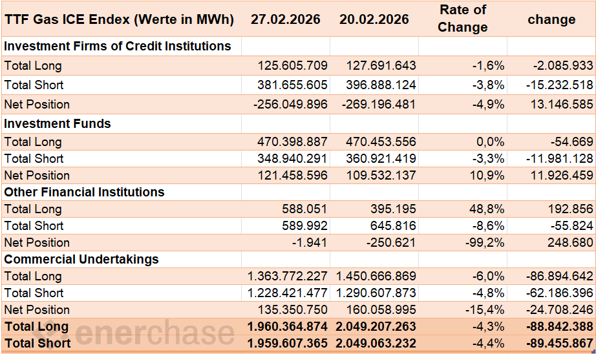Select the rate of change -8,6%
Image resolution: width=596 pixels, height=354 pixels.
489,225
